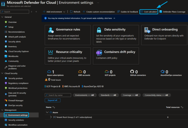Open Security solutions grid icon

pos(6,120)
